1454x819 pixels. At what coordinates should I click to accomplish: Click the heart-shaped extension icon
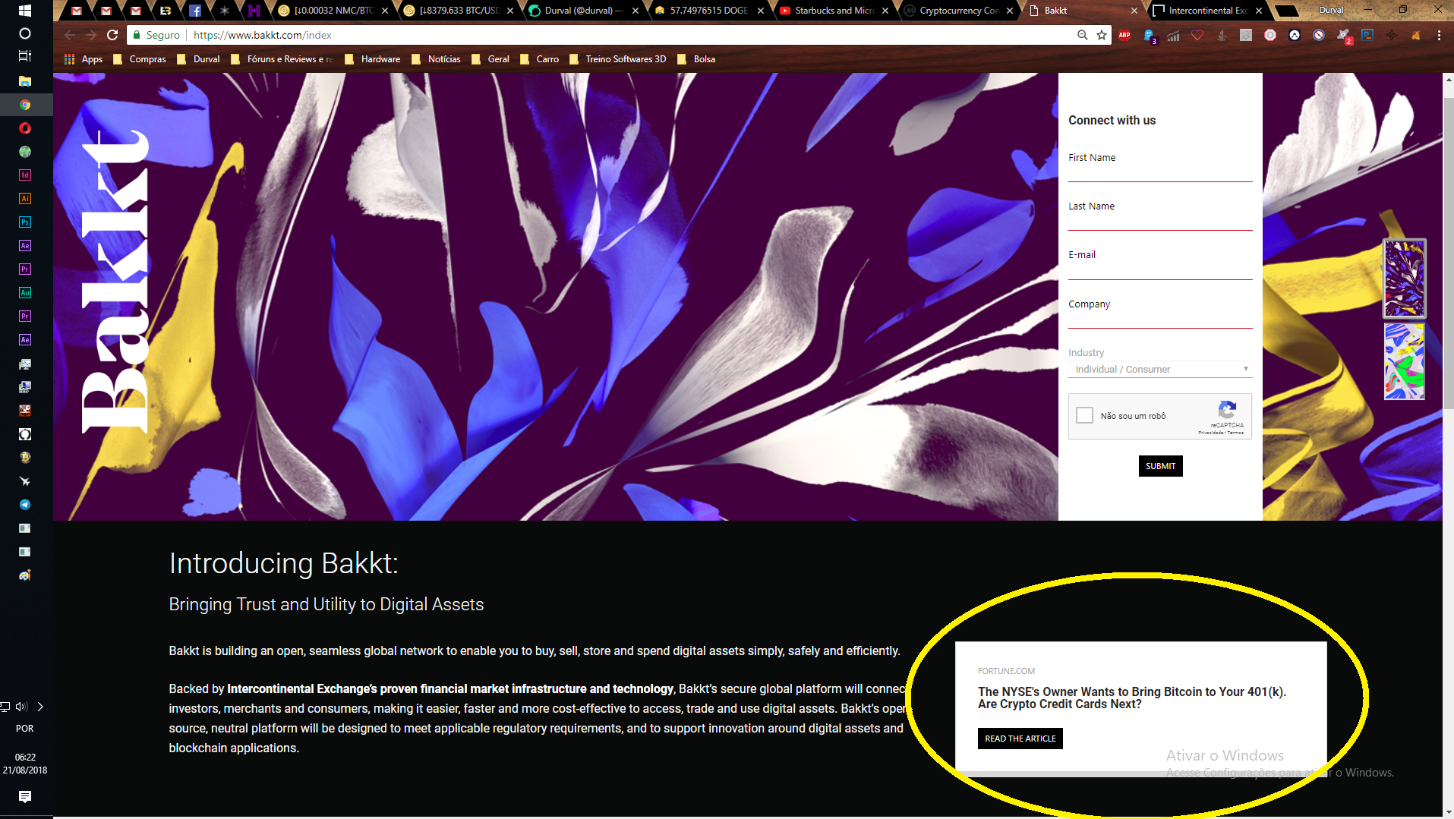coord(1197,35)
